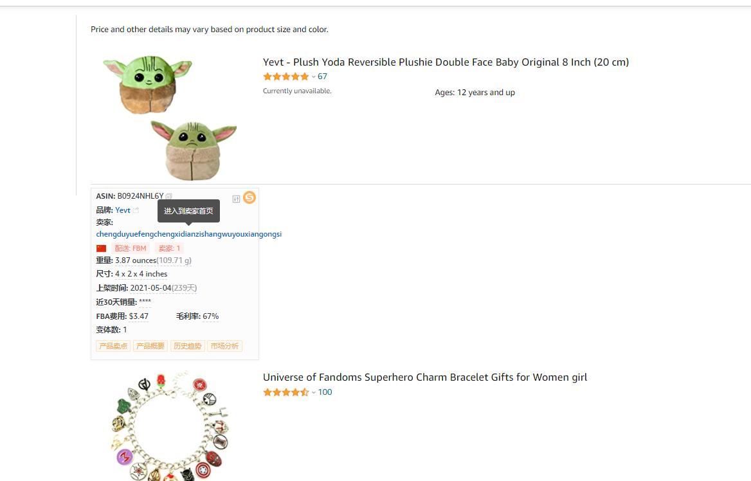Switch to the 历史趋势 tab
Image resolution: width=751 pixels, height=481 pixels.
click(188, 346)
